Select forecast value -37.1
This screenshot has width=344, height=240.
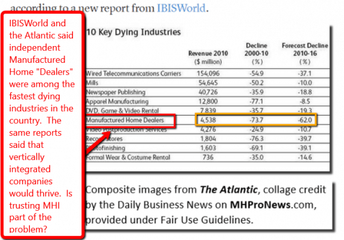point(305,74)
